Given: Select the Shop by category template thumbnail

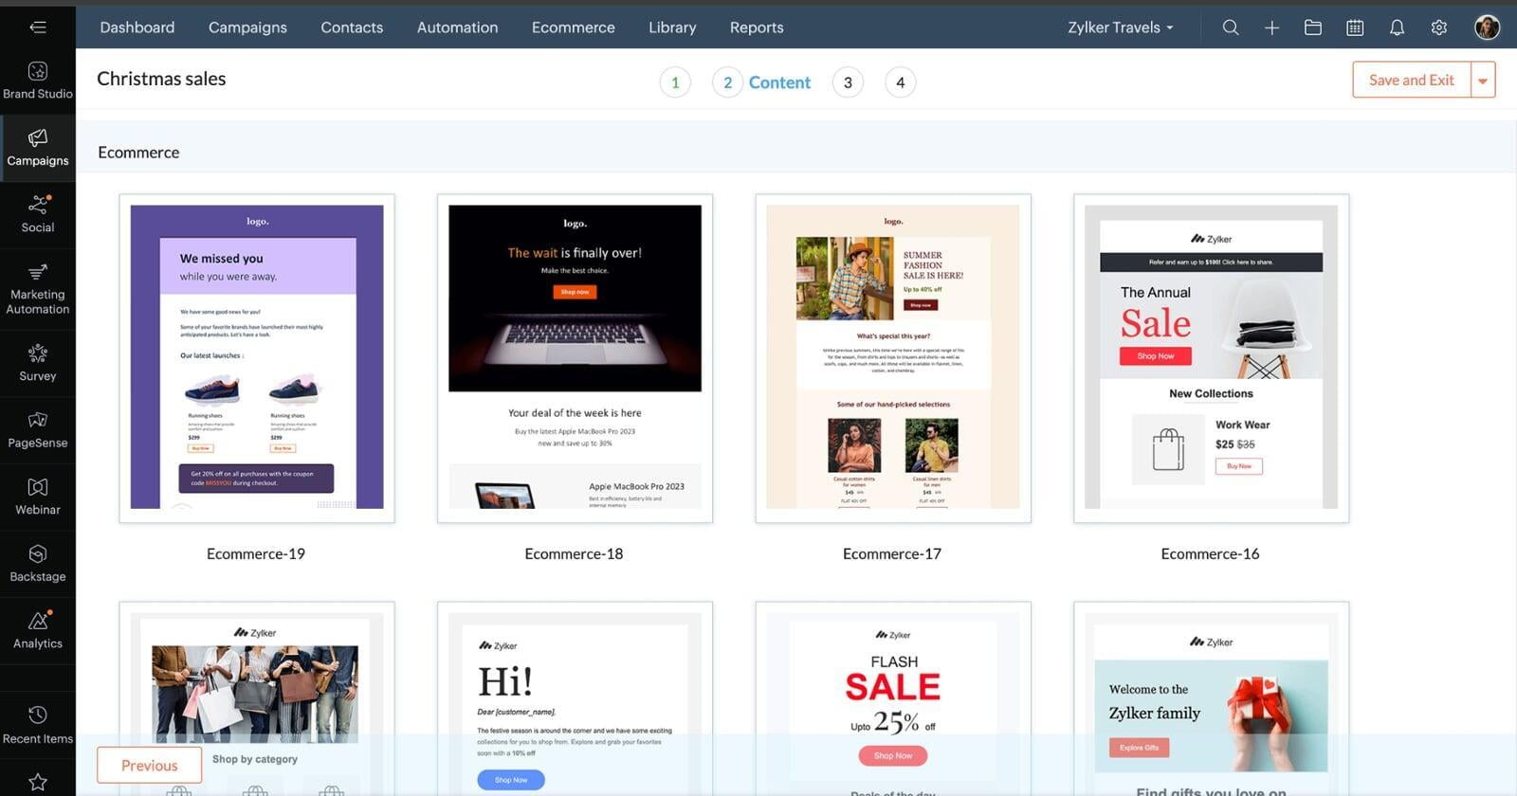Looking at the screenshot, I should [x=257, y=698].
